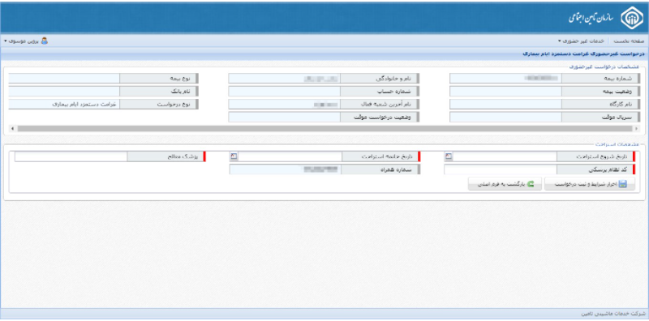Image resolution: width=649 pixels, height=321 pixels.
Task: Go to صفحه نخست home page
Action: (x=628, y=41)
